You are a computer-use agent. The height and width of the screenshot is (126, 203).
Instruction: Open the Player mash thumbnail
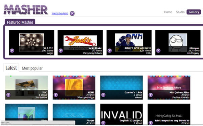click(x=74, y=114)
